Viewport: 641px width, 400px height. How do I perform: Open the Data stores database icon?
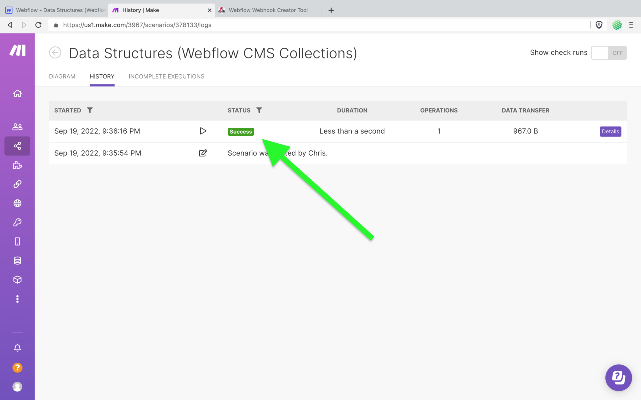[18, 260]
